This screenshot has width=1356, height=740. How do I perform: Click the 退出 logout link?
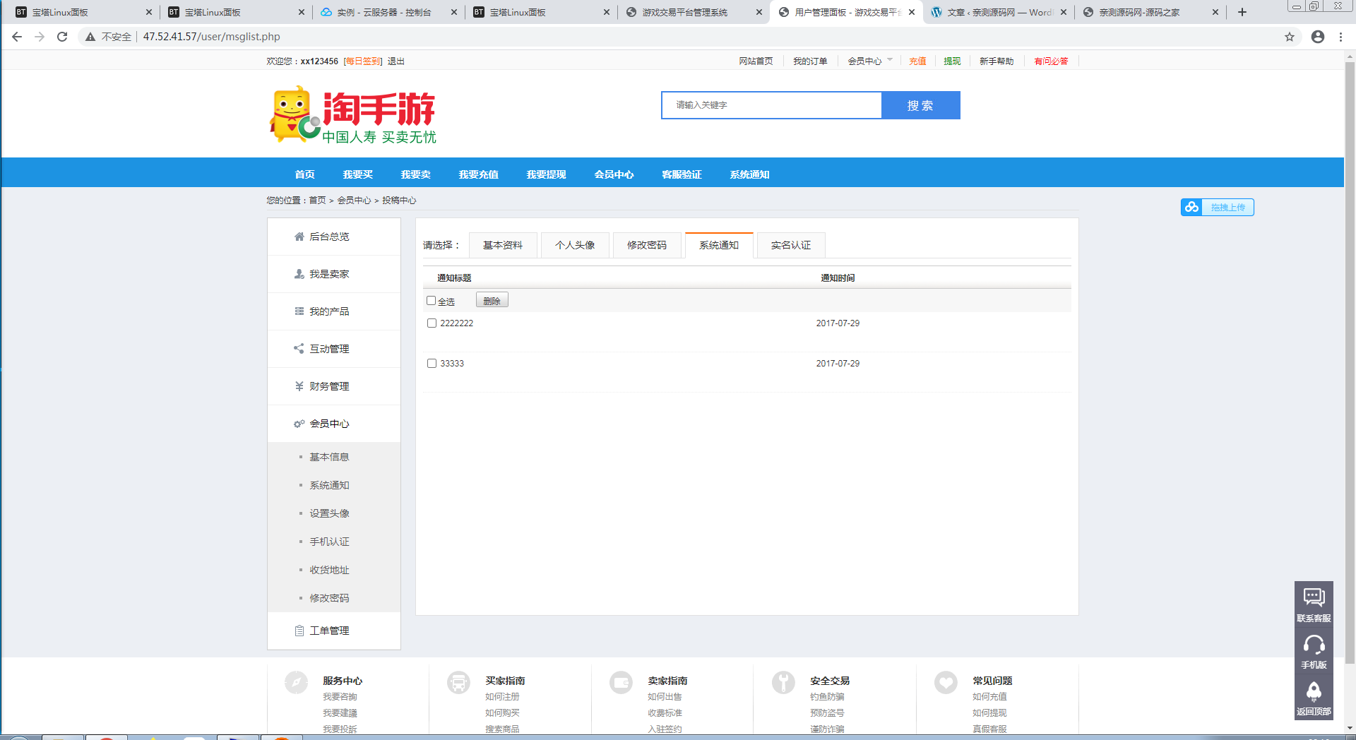pos(395,61)
